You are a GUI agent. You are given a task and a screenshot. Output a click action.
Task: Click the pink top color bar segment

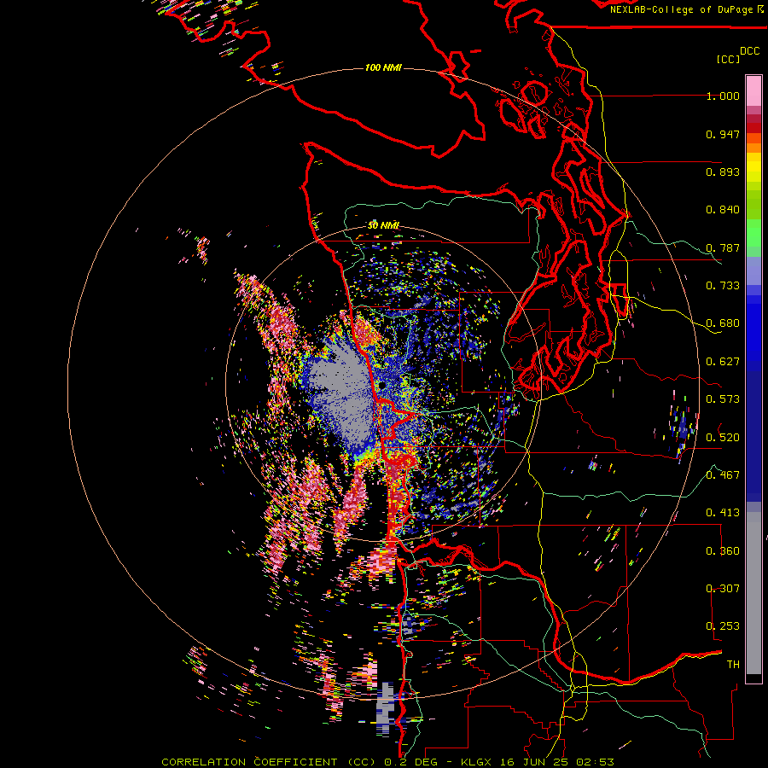(753, 90)
